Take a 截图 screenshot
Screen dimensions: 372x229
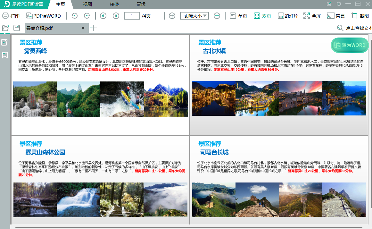(360, 16)
